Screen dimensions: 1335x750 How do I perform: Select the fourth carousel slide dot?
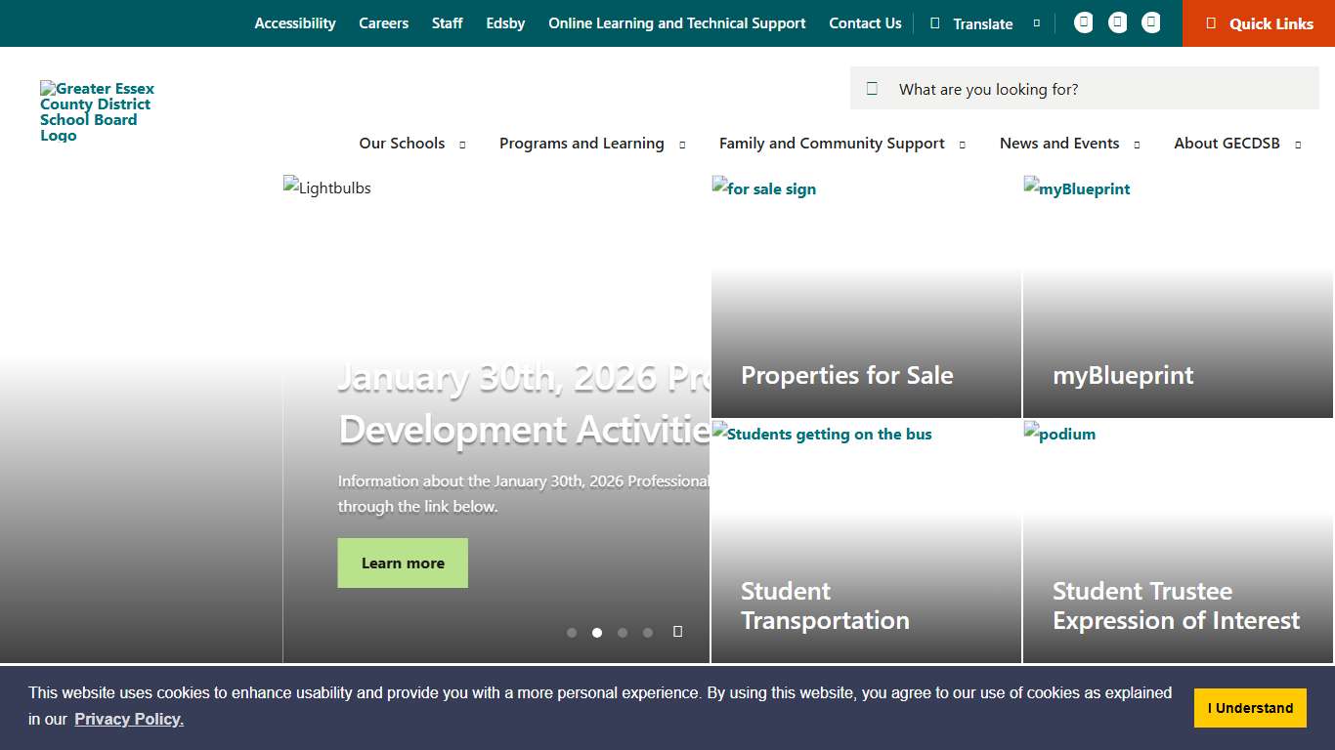click(648, 633)
